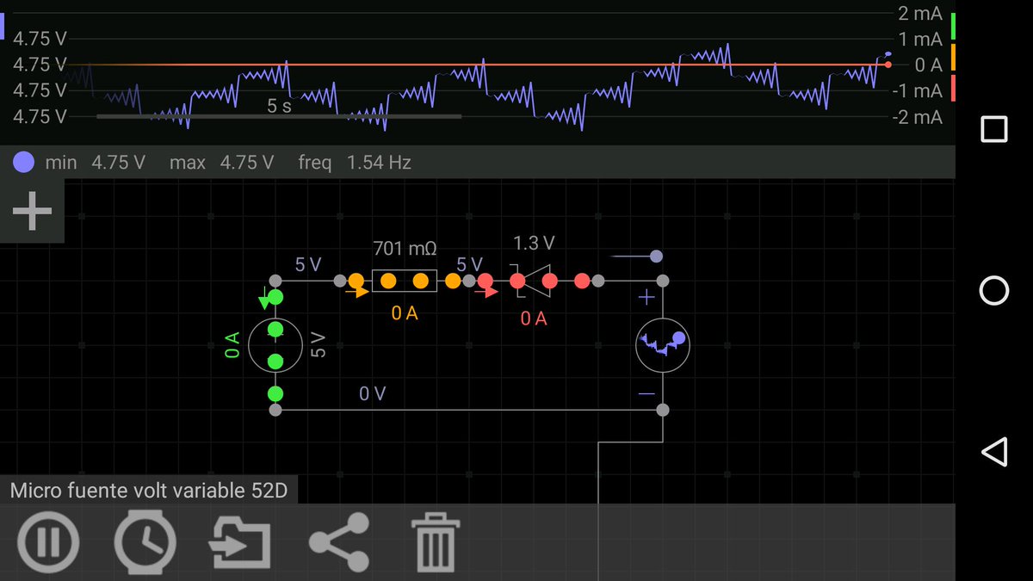Tap the 'max 4.75 V' readout

click(x=221, y=162)
